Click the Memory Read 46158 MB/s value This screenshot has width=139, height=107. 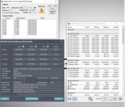click(19, 50)
